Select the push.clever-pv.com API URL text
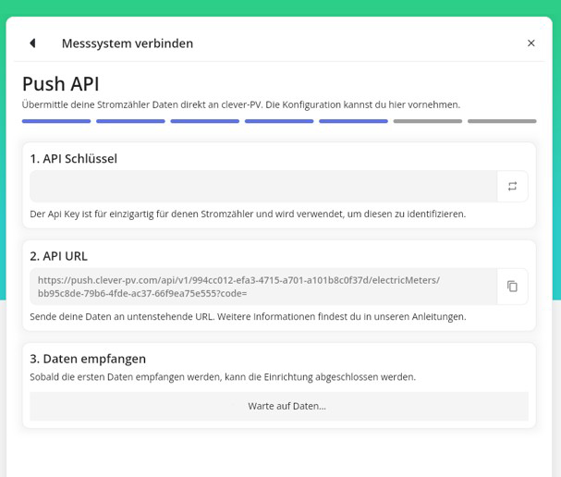Image resolution: width=561 pixels, height=477 pixels. point(238,287)
